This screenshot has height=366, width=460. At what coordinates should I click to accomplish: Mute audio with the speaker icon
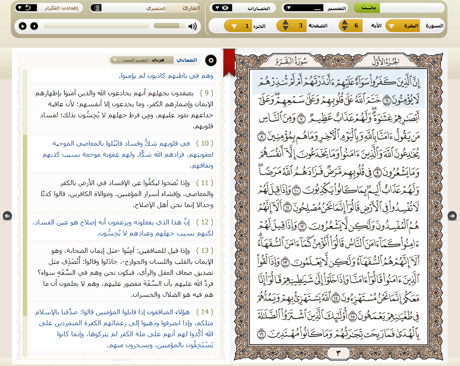193,27
